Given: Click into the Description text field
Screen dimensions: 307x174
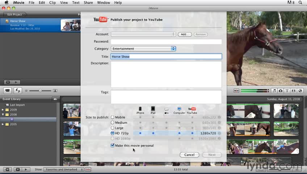Looking at the screenshot, I should (166, 74).
